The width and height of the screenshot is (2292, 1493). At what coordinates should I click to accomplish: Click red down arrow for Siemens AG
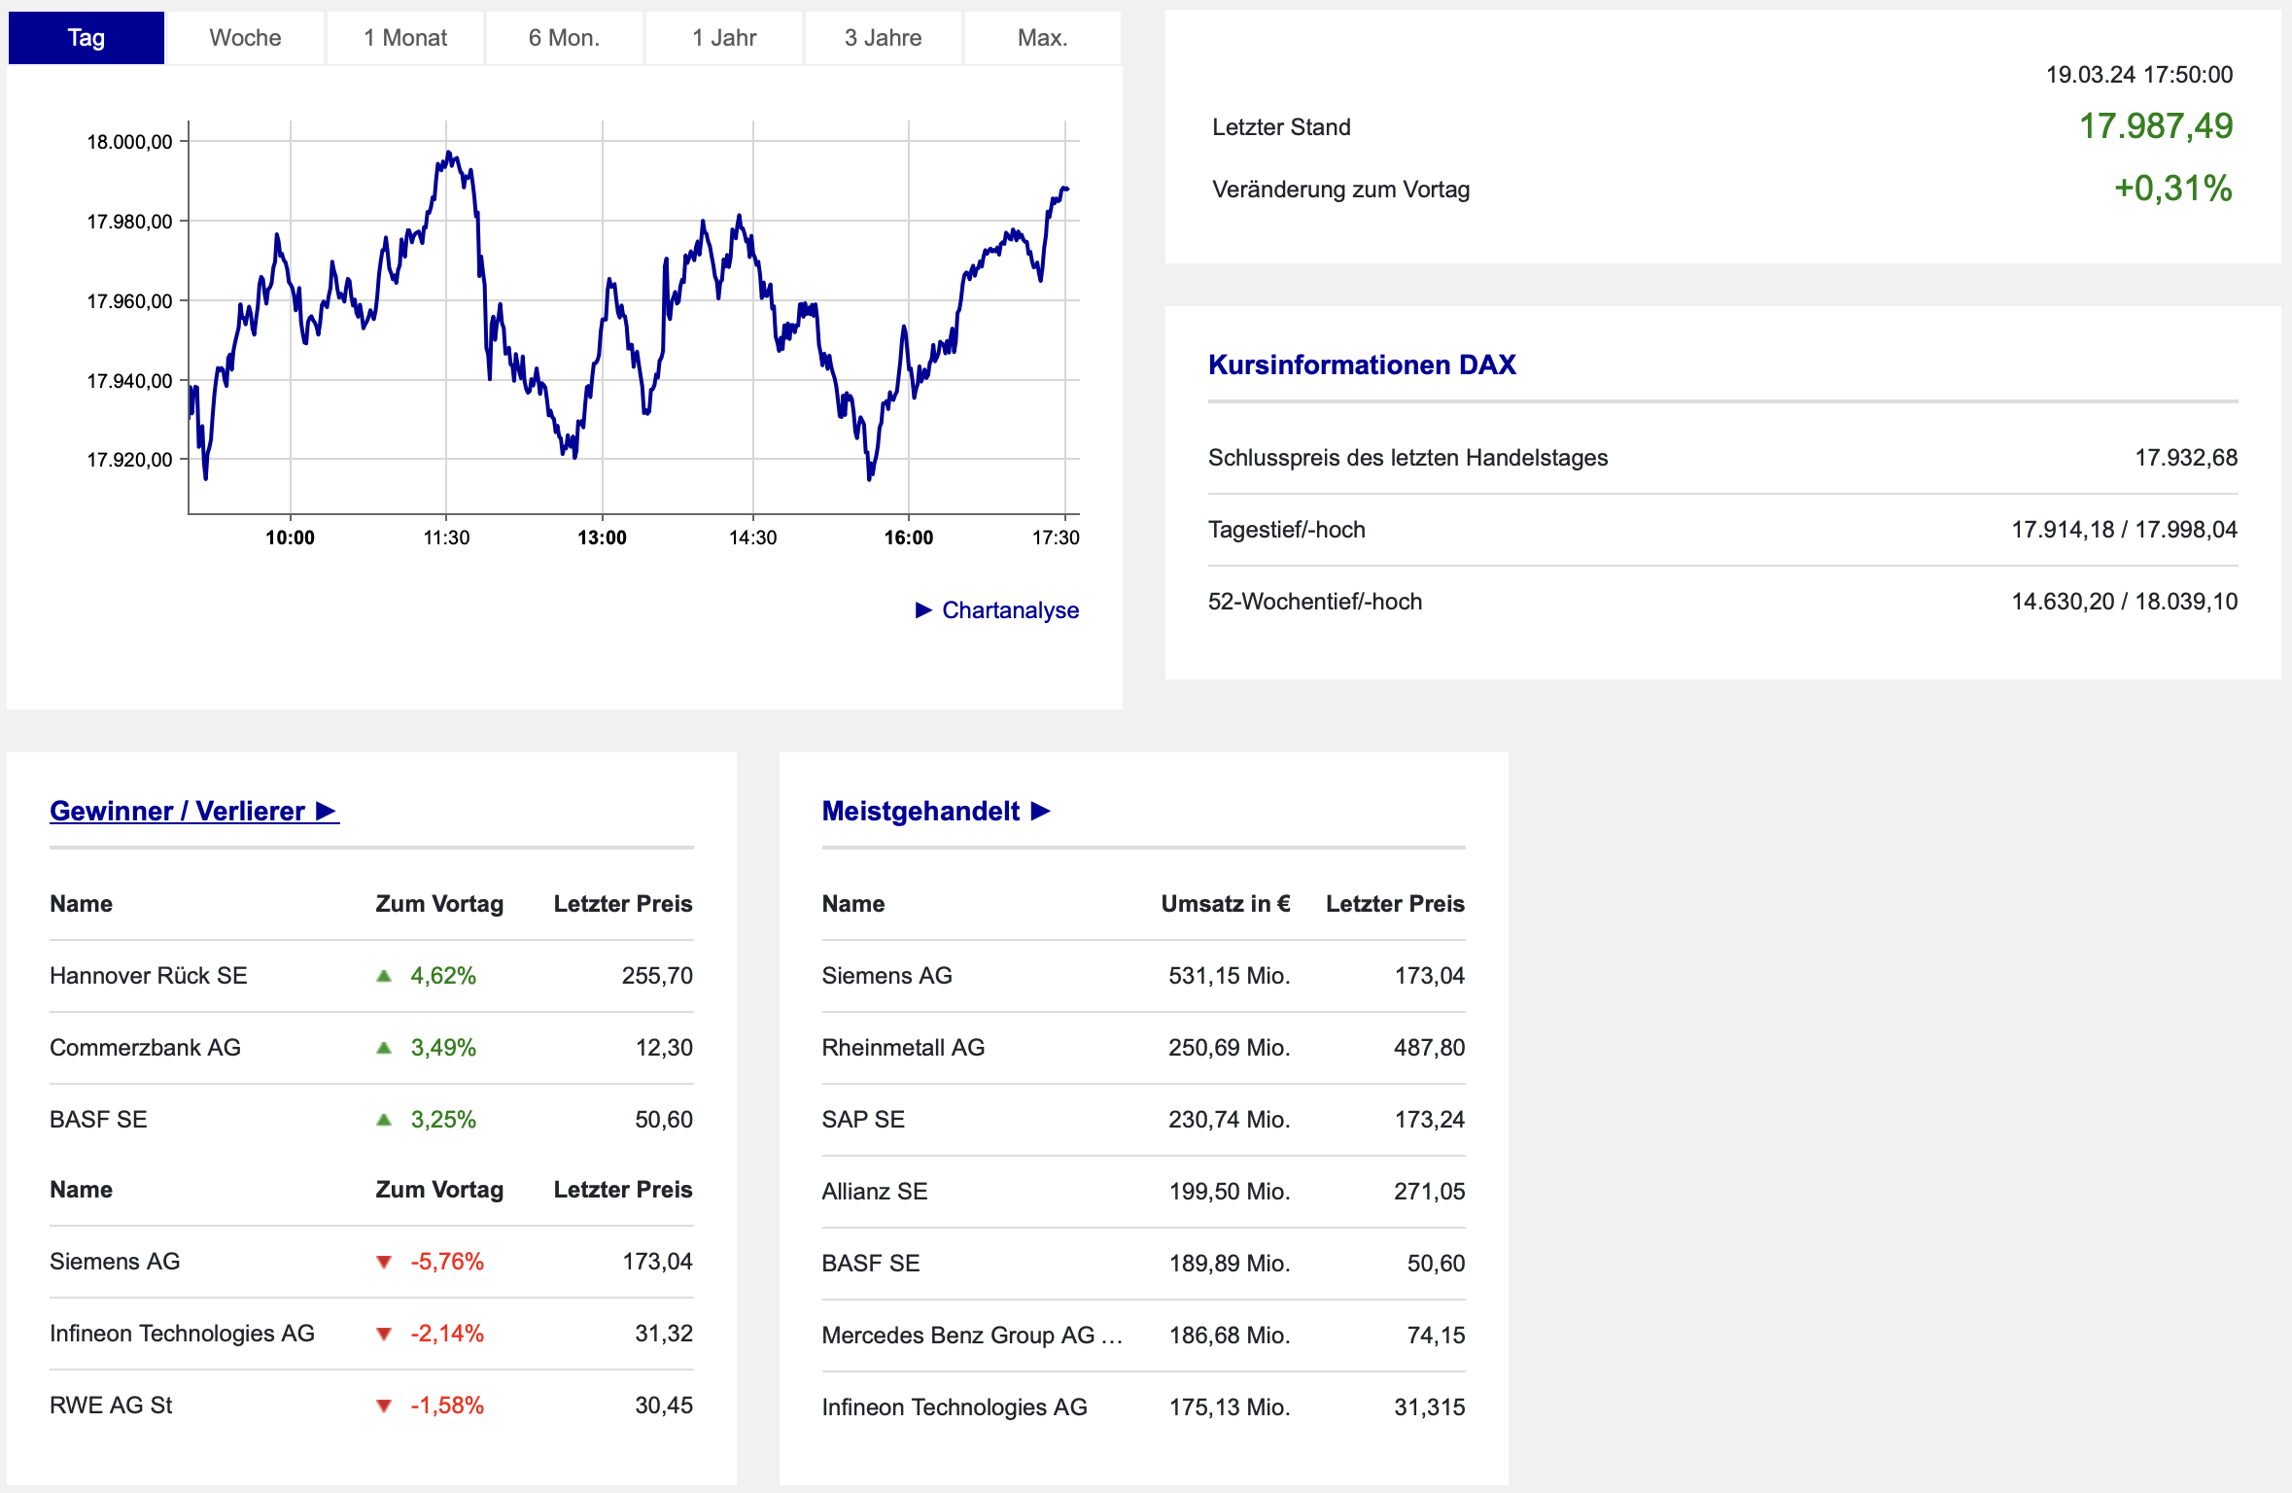(x=384, y=1262)
